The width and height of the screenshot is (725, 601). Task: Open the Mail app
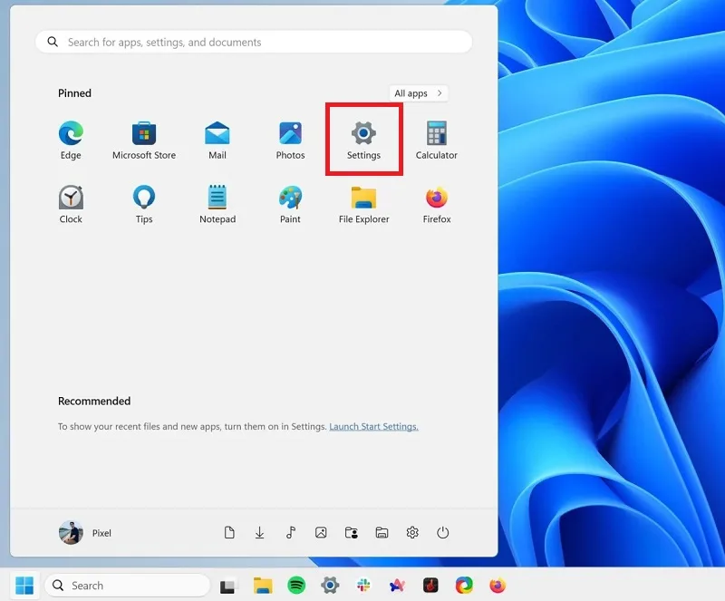pyautogui.click(x=217, y=141)
